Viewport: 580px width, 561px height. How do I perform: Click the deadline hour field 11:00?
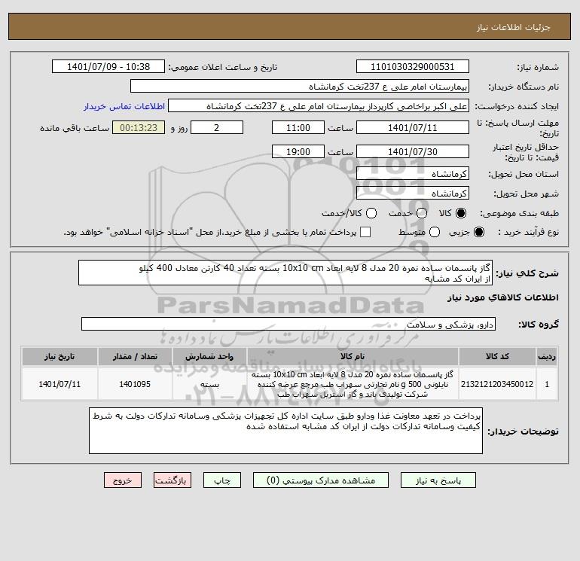298,128
